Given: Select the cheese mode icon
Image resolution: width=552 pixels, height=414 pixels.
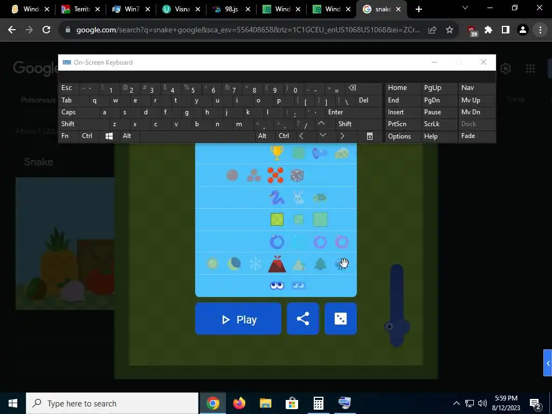Looking at the screenshot, I should 341,153.
